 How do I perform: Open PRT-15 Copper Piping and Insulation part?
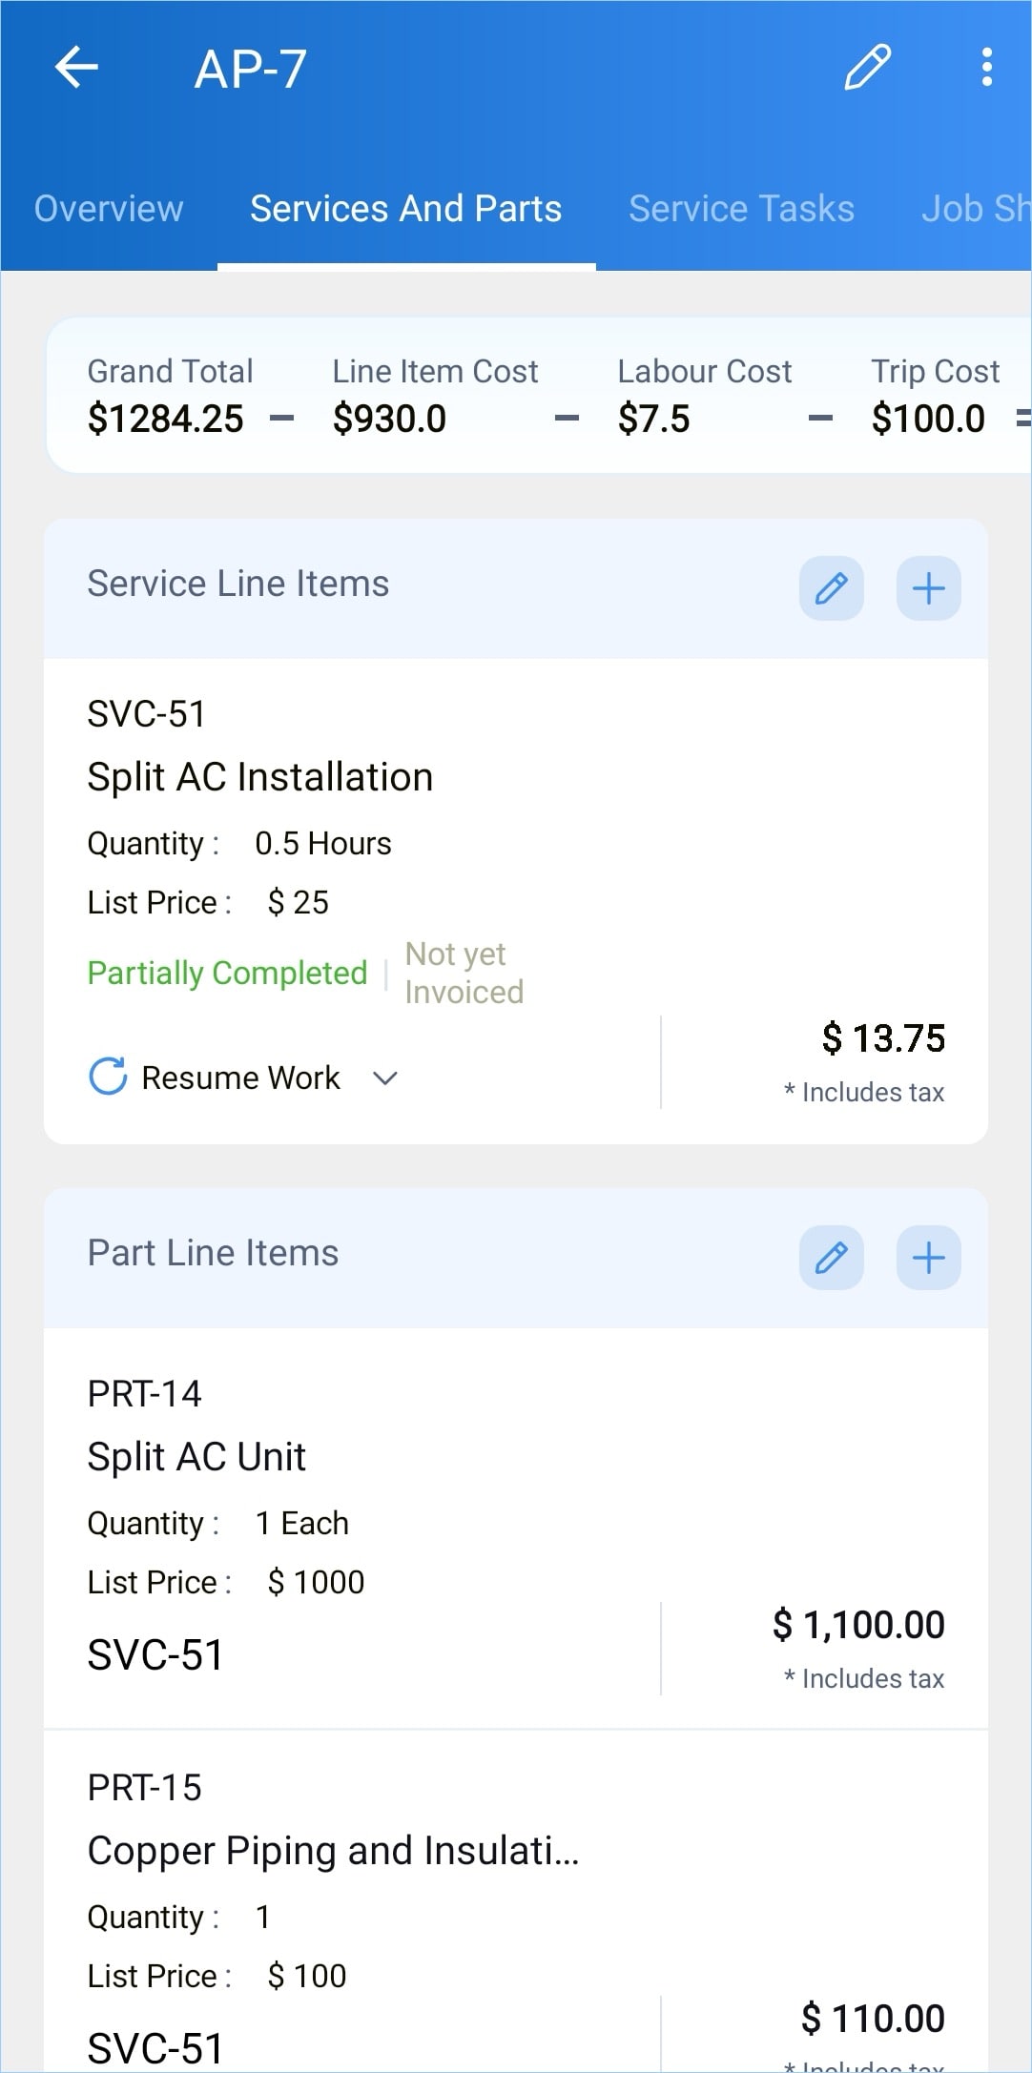[x=333, y=1851]
